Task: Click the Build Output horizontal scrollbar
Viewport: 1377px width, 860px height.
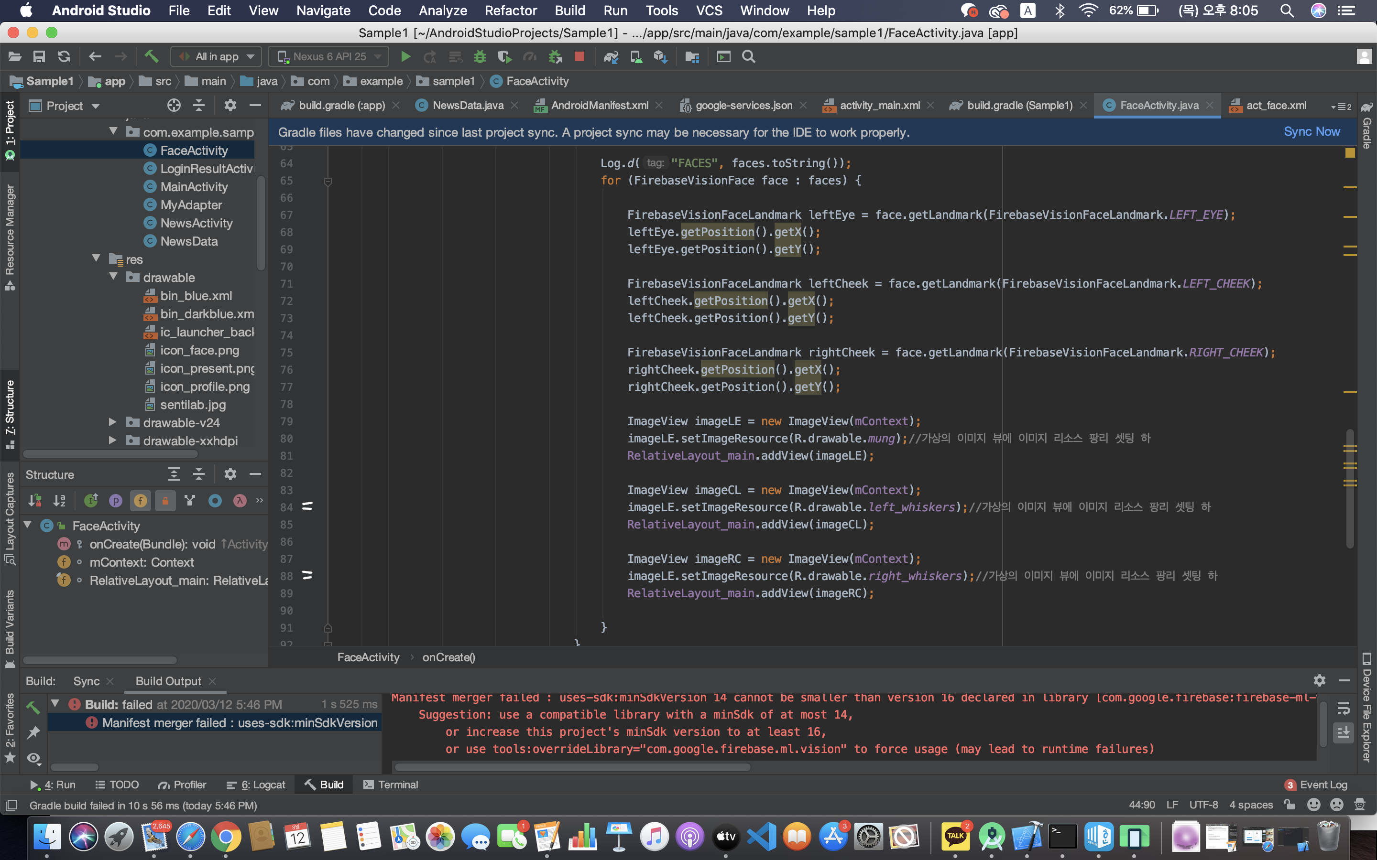Action: 572,767
